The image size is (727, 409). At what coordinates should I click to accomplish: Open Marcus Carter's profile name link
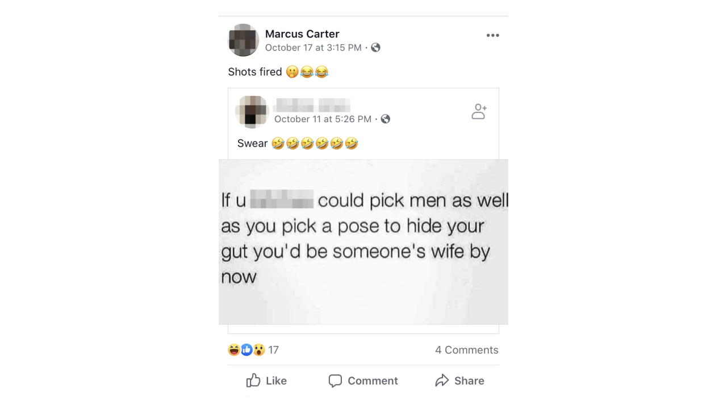[302, 34]
